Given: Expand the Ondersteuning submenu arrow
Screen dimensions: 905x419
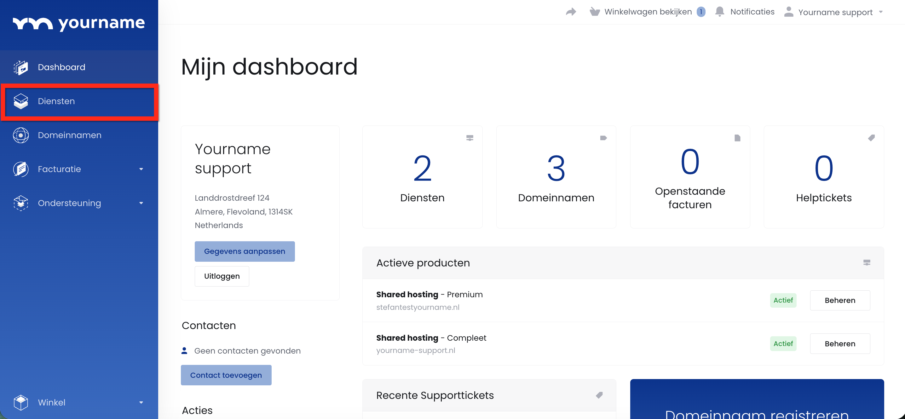Looking at the screenshot, I should tap(141, 203).
